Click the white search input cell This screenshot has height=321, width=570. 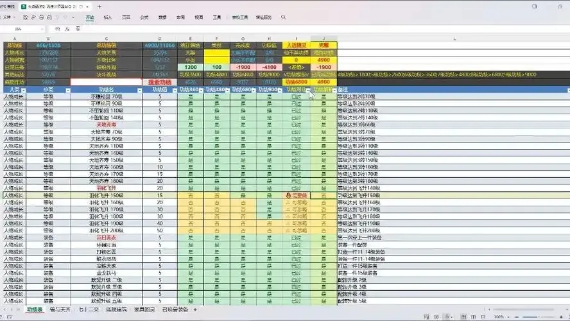pos(107,82)
